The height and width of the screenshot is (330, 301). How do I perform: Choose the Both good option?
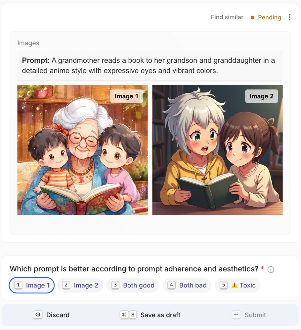pyautogui.click(x=133, y=285)
